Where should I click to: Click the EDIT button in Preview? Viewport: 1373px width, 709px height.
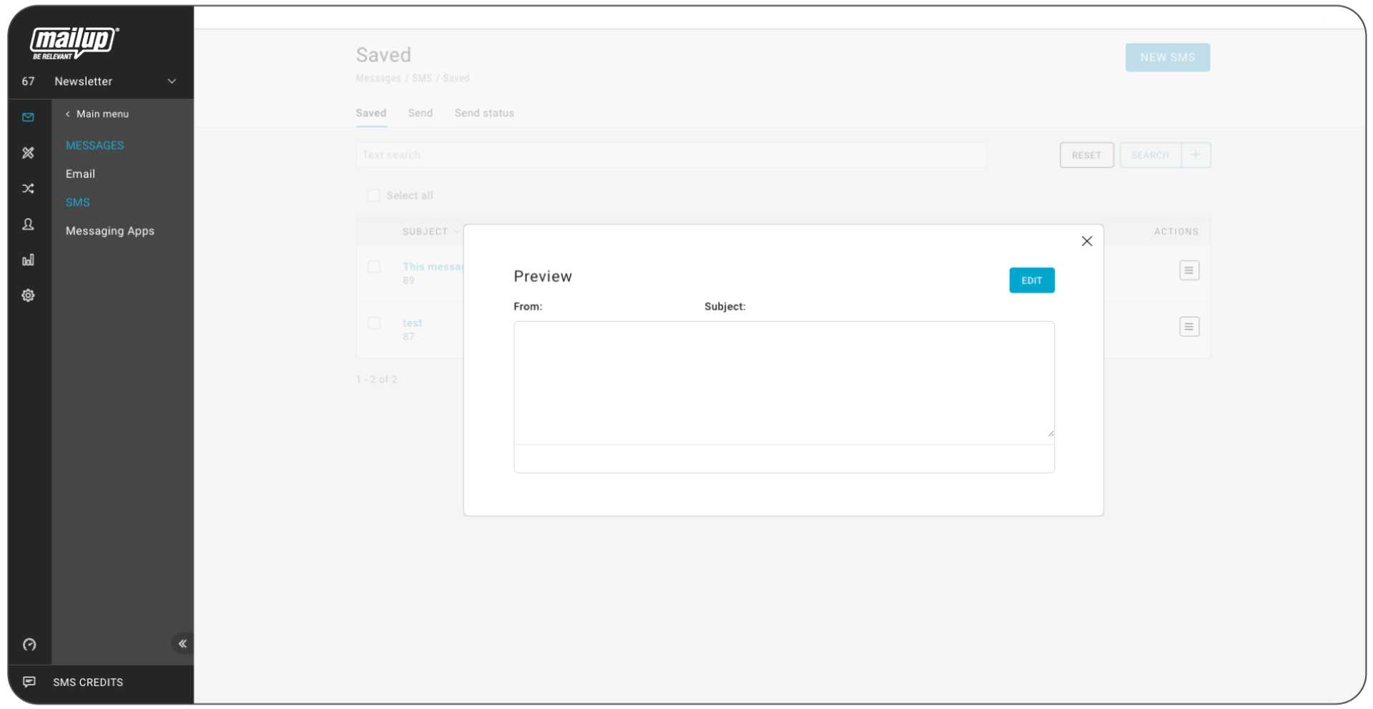(1032, 280)
